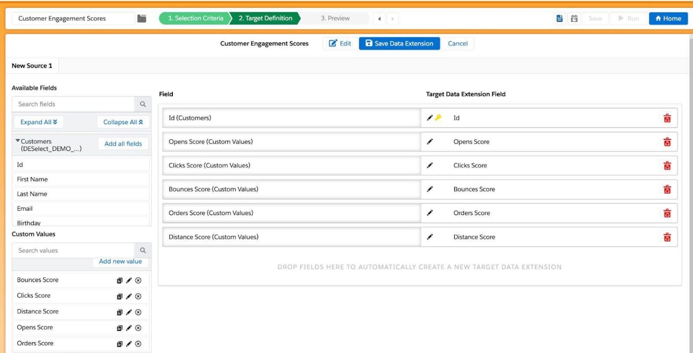Remove Orders Score custom value with X icon
Viewport: 693px width, 353px height.
[138, 343]
